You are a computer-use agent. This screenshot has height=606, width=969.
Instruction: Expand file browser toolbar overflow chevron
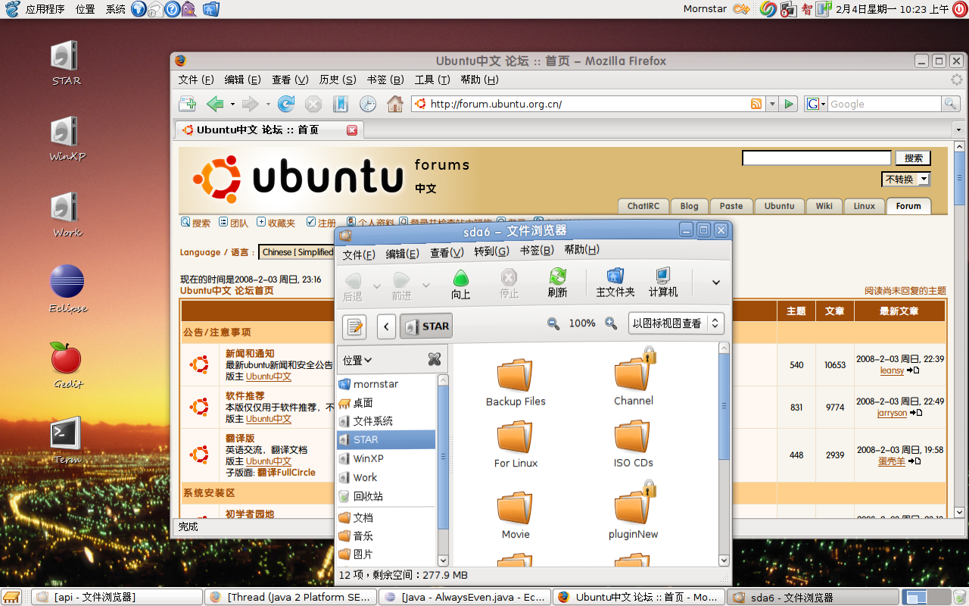715,283
